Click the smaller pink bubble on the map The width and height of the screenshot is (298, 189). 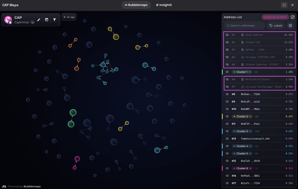click(74, 168)
